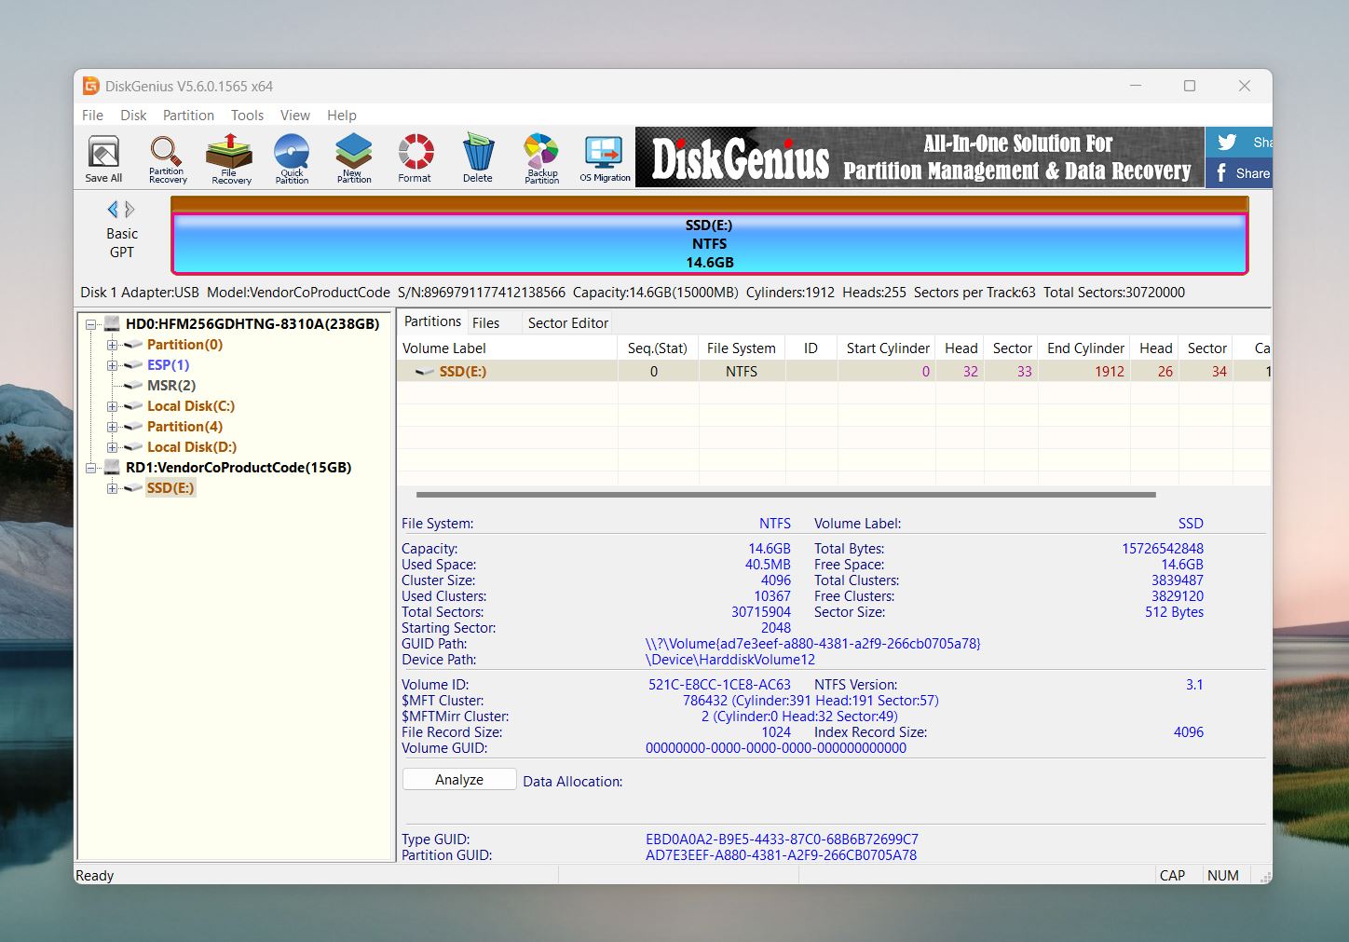Collapse the RD1:VendorCoProductCode disk node

click(91, 468)
